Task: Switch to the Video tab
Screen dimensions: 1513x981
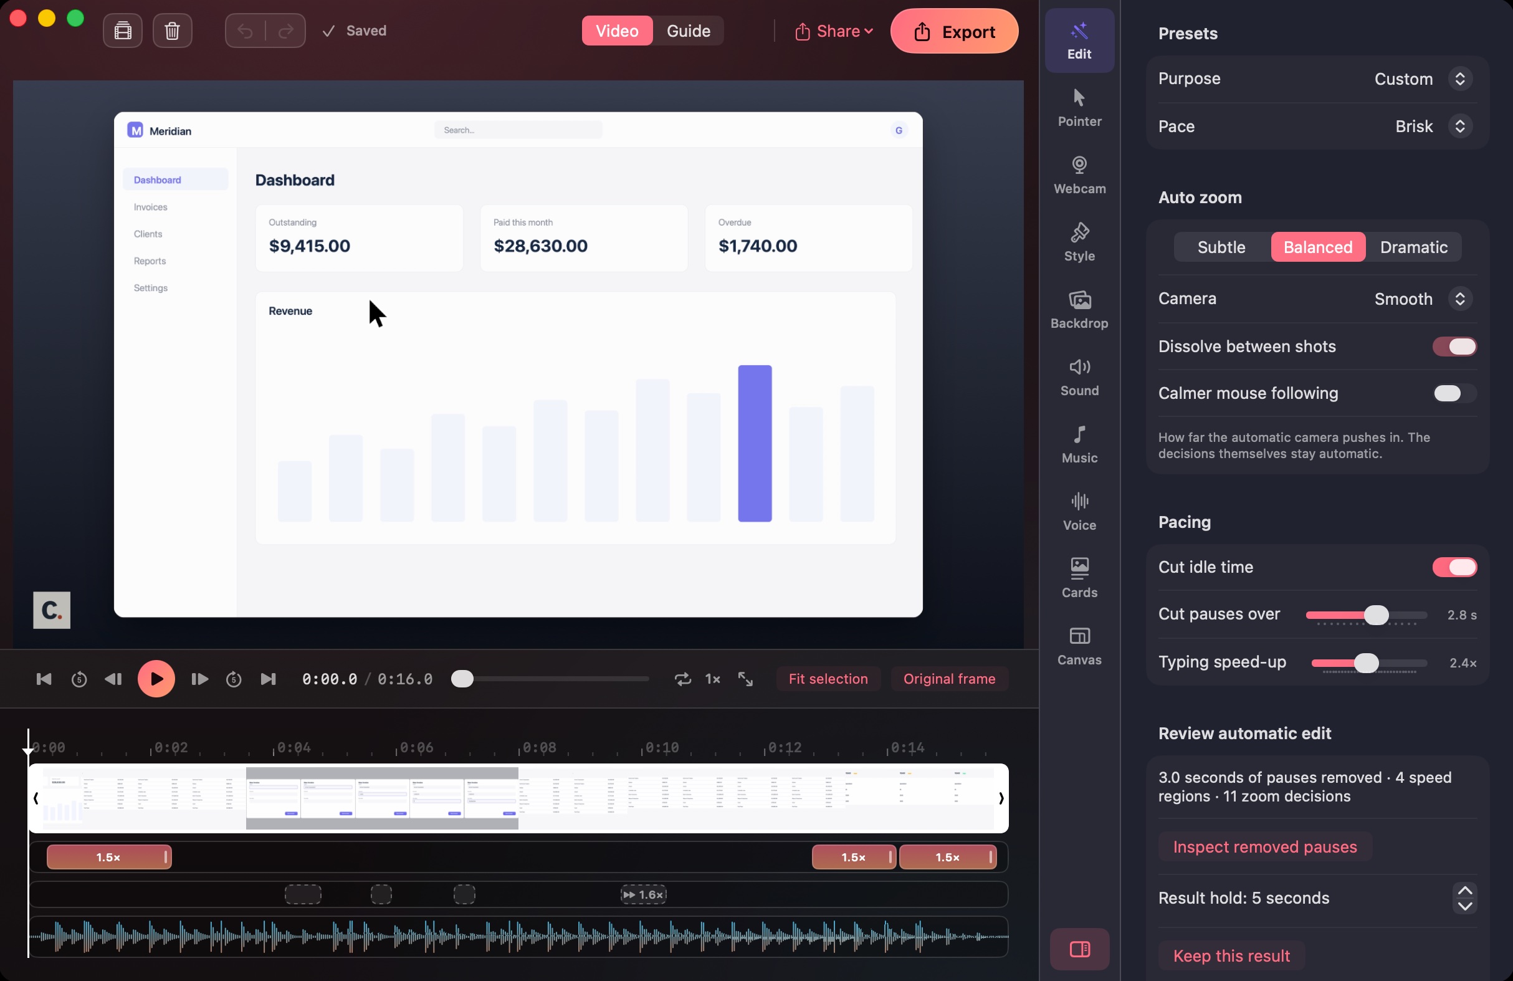Action: click(617, 31)
